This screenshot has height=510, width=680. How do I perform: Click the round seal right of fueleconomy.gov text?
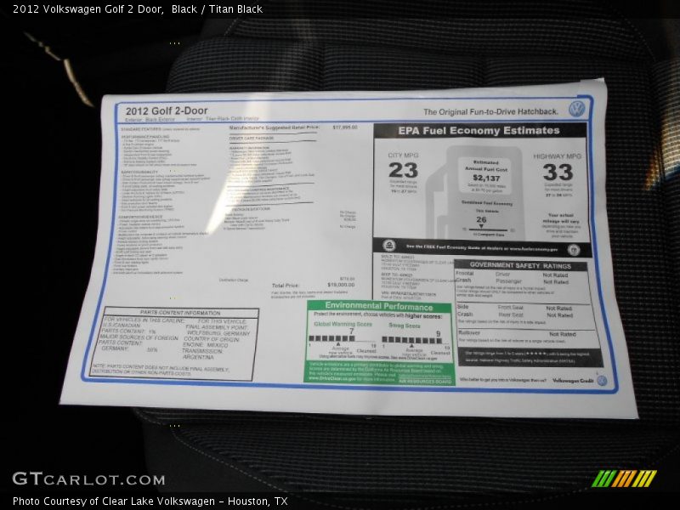(574, 250)
